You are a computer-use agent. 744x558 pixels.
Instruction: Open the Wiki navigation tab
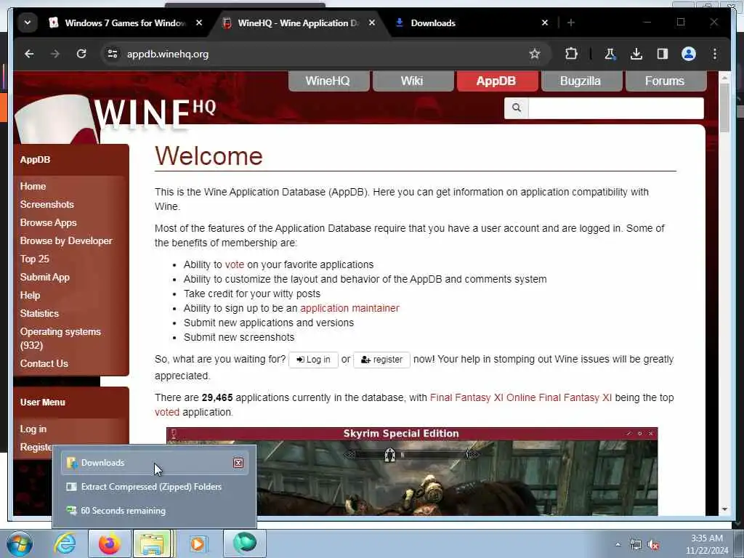pos(413,81)
